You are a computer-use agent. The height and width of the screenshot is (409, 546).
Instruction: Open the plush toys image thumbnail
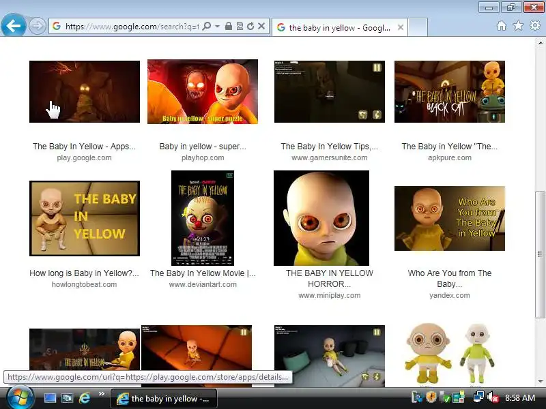click(450, 354)
